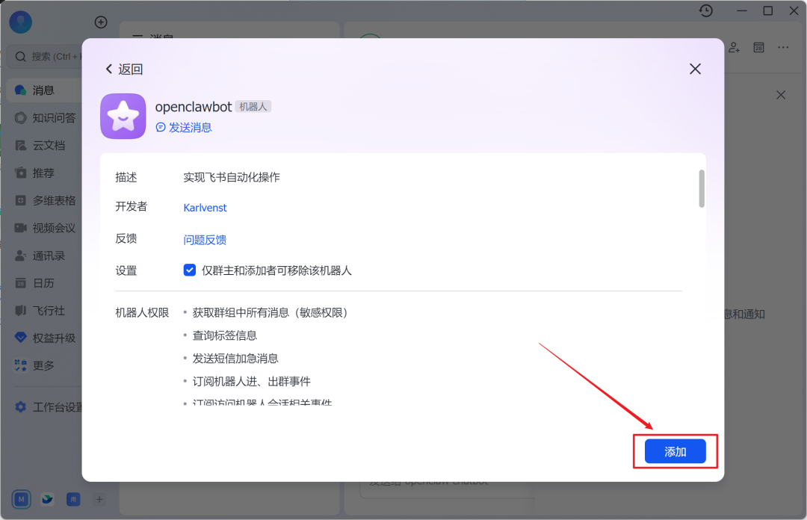Open the ··· more options menu

[782, 47]
